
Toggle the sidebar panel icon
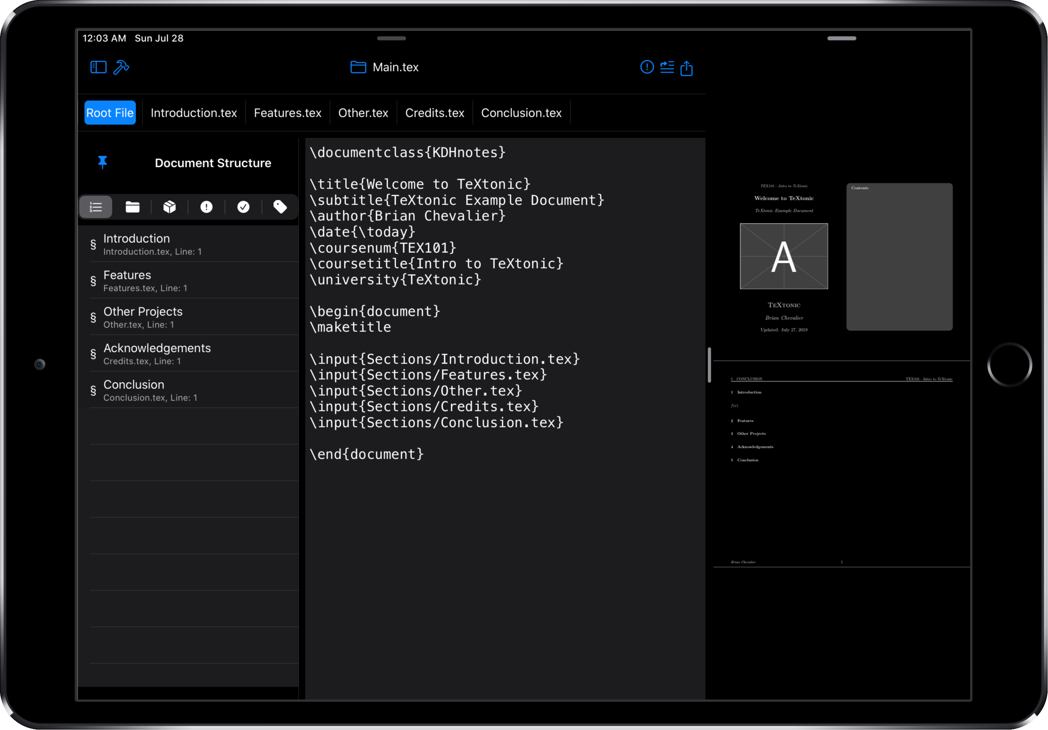coord(98,67)
